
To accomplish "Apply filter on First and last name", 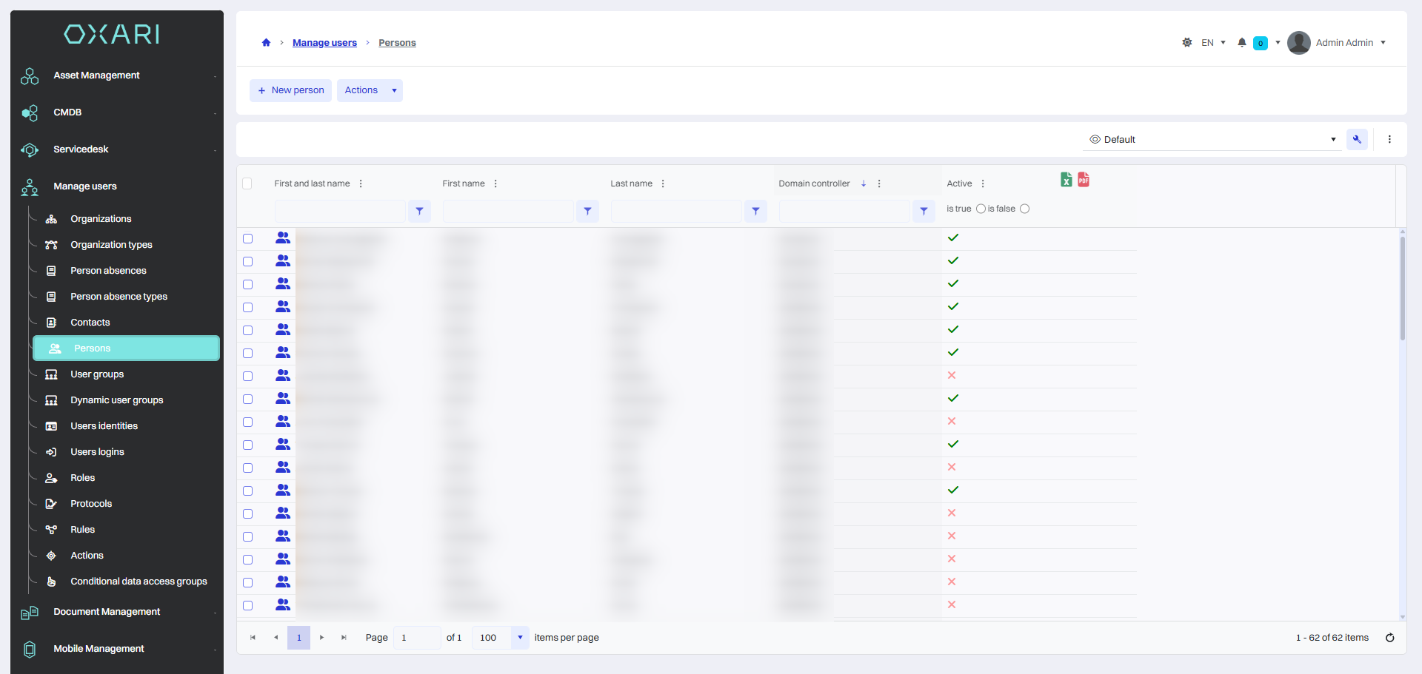I will (419, 211).
